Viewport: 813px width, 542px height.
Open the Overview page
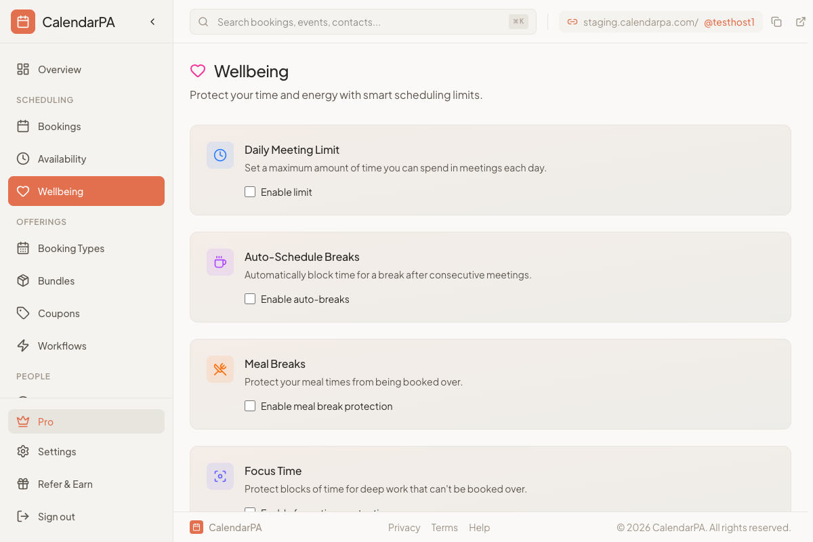point(59,69)
